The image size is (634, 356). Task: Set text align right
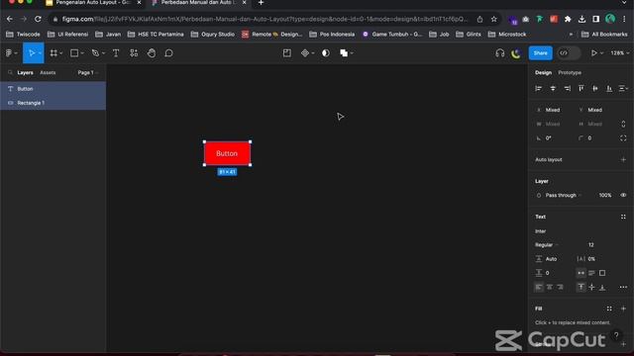[560, 287]
